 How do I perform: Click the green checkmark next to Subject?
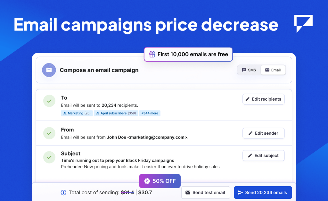pos(49,157)
